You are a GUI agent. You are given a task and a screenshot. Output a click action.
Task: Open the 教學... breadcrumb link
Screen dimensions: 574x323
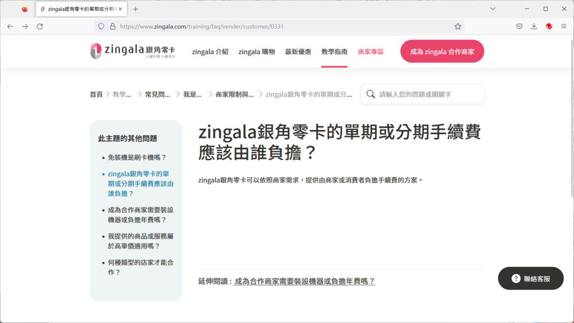(122, 94)
